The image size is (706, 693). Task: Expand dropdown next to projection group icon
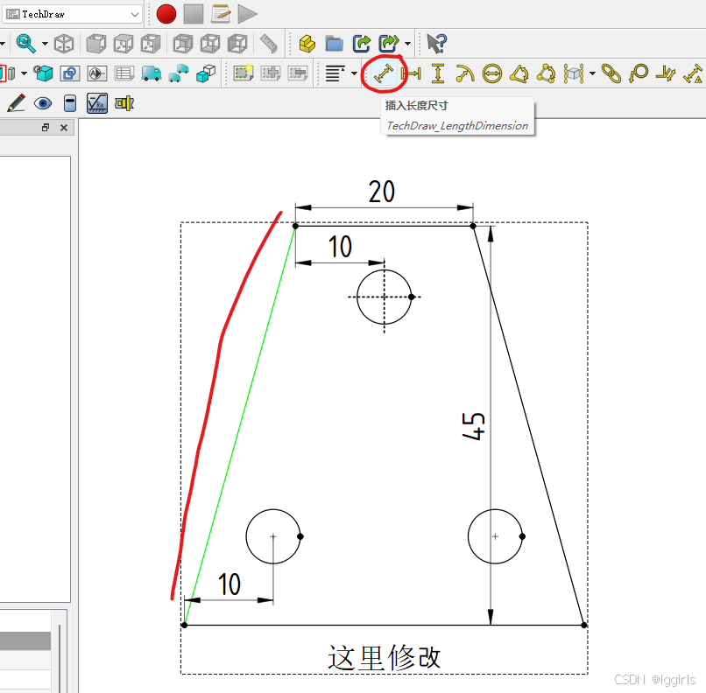click(x=24, y=73)
